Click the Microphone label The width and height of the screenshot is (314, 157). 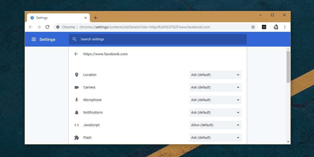coord(92,100)
